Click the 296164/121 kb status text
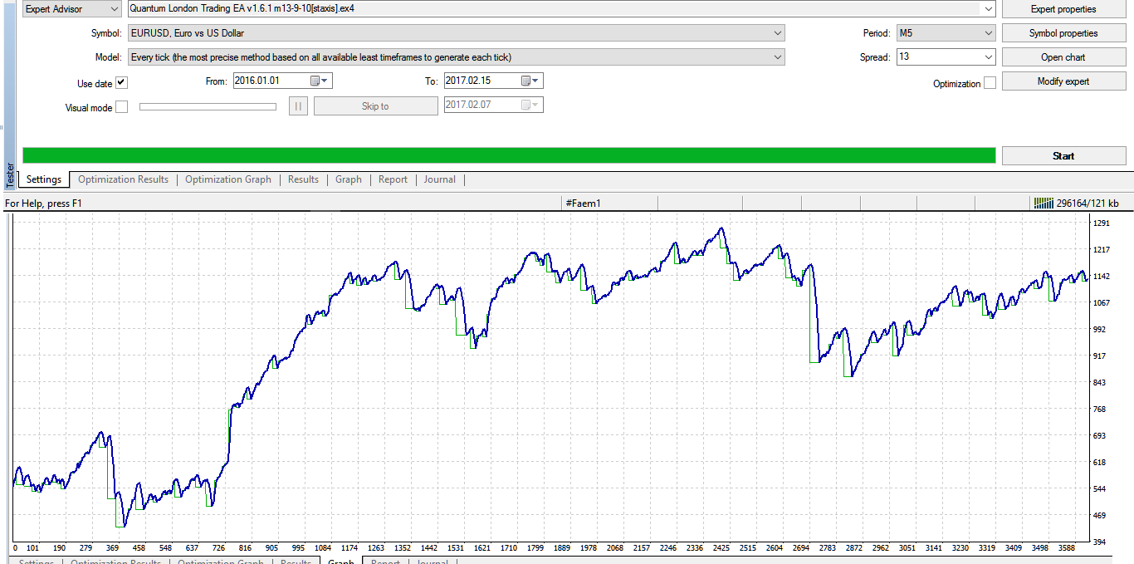 [1088, 203]
